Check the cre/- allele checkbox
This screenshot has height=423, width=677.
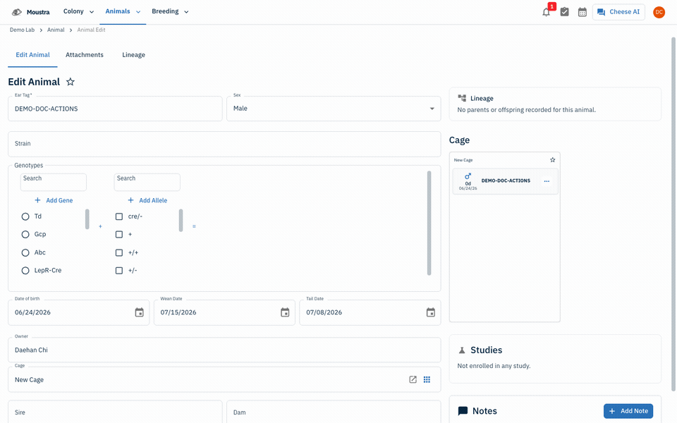[x=119, y=216]
